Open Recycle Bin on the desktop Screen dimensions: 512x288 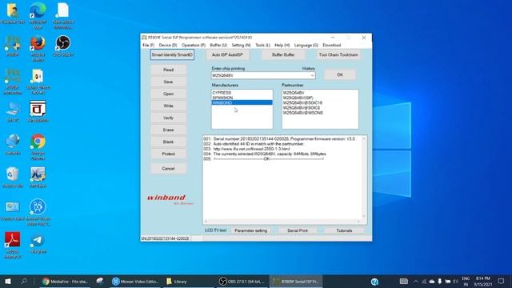tap(13, 178)
